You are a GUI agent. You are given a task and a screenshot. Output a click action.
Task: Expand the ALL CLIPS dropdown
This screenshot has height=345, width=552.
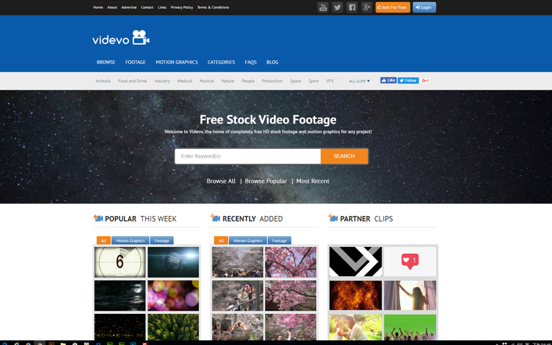pos(359,81)
